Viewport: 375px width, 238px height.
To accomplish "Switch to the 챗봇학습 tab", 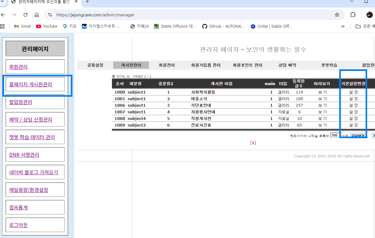I will pyautogui.click(x=329, y=65).
